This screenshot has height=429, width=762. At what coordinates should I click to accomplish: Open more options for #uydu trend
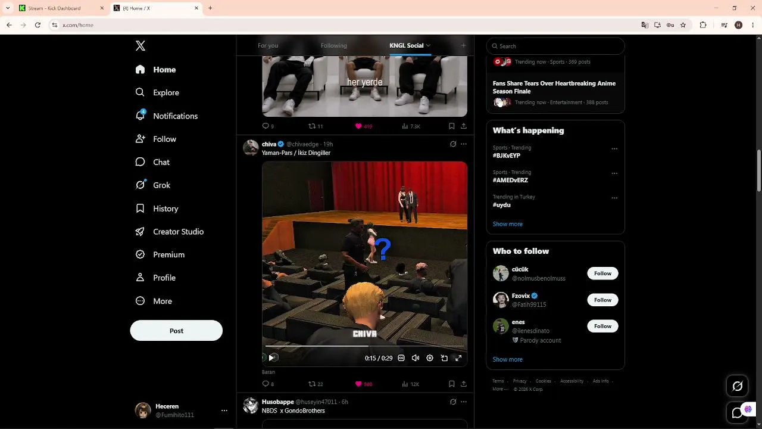[614, 198]
